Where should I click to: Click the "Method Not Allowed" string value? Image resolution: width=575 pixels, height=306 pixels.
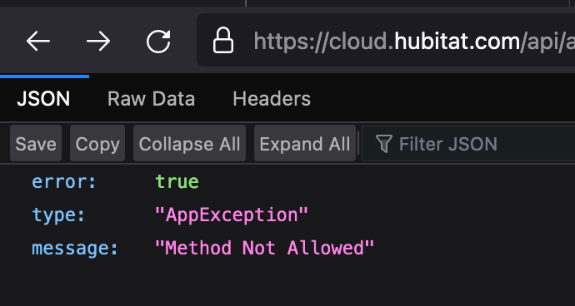click(264, 248)
